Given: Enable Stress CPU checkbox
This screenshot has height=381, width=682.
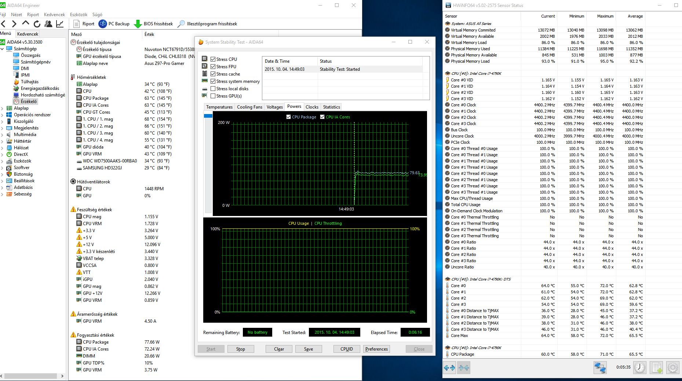Looking at the screenshot, I should 213,59.
